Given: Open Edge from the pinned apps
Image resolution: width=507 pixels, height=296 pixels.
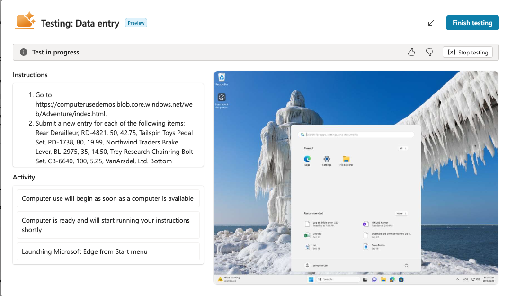Looking at the screenshot, I should point(307,160).
